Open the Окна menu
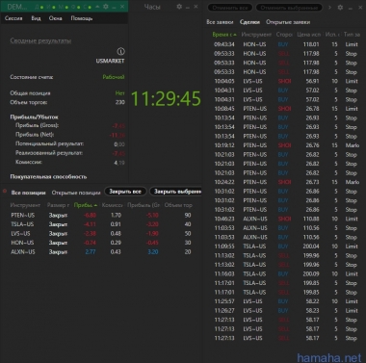366x363 pixels. 56,18
